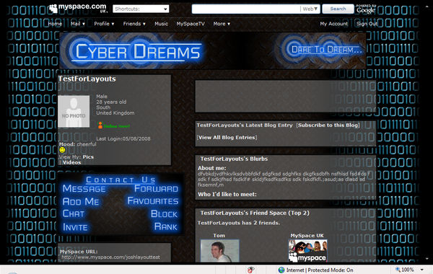This screenshot has width=433, height=274.
Task: Click the myspace.com logo
Action: [79, 8]
